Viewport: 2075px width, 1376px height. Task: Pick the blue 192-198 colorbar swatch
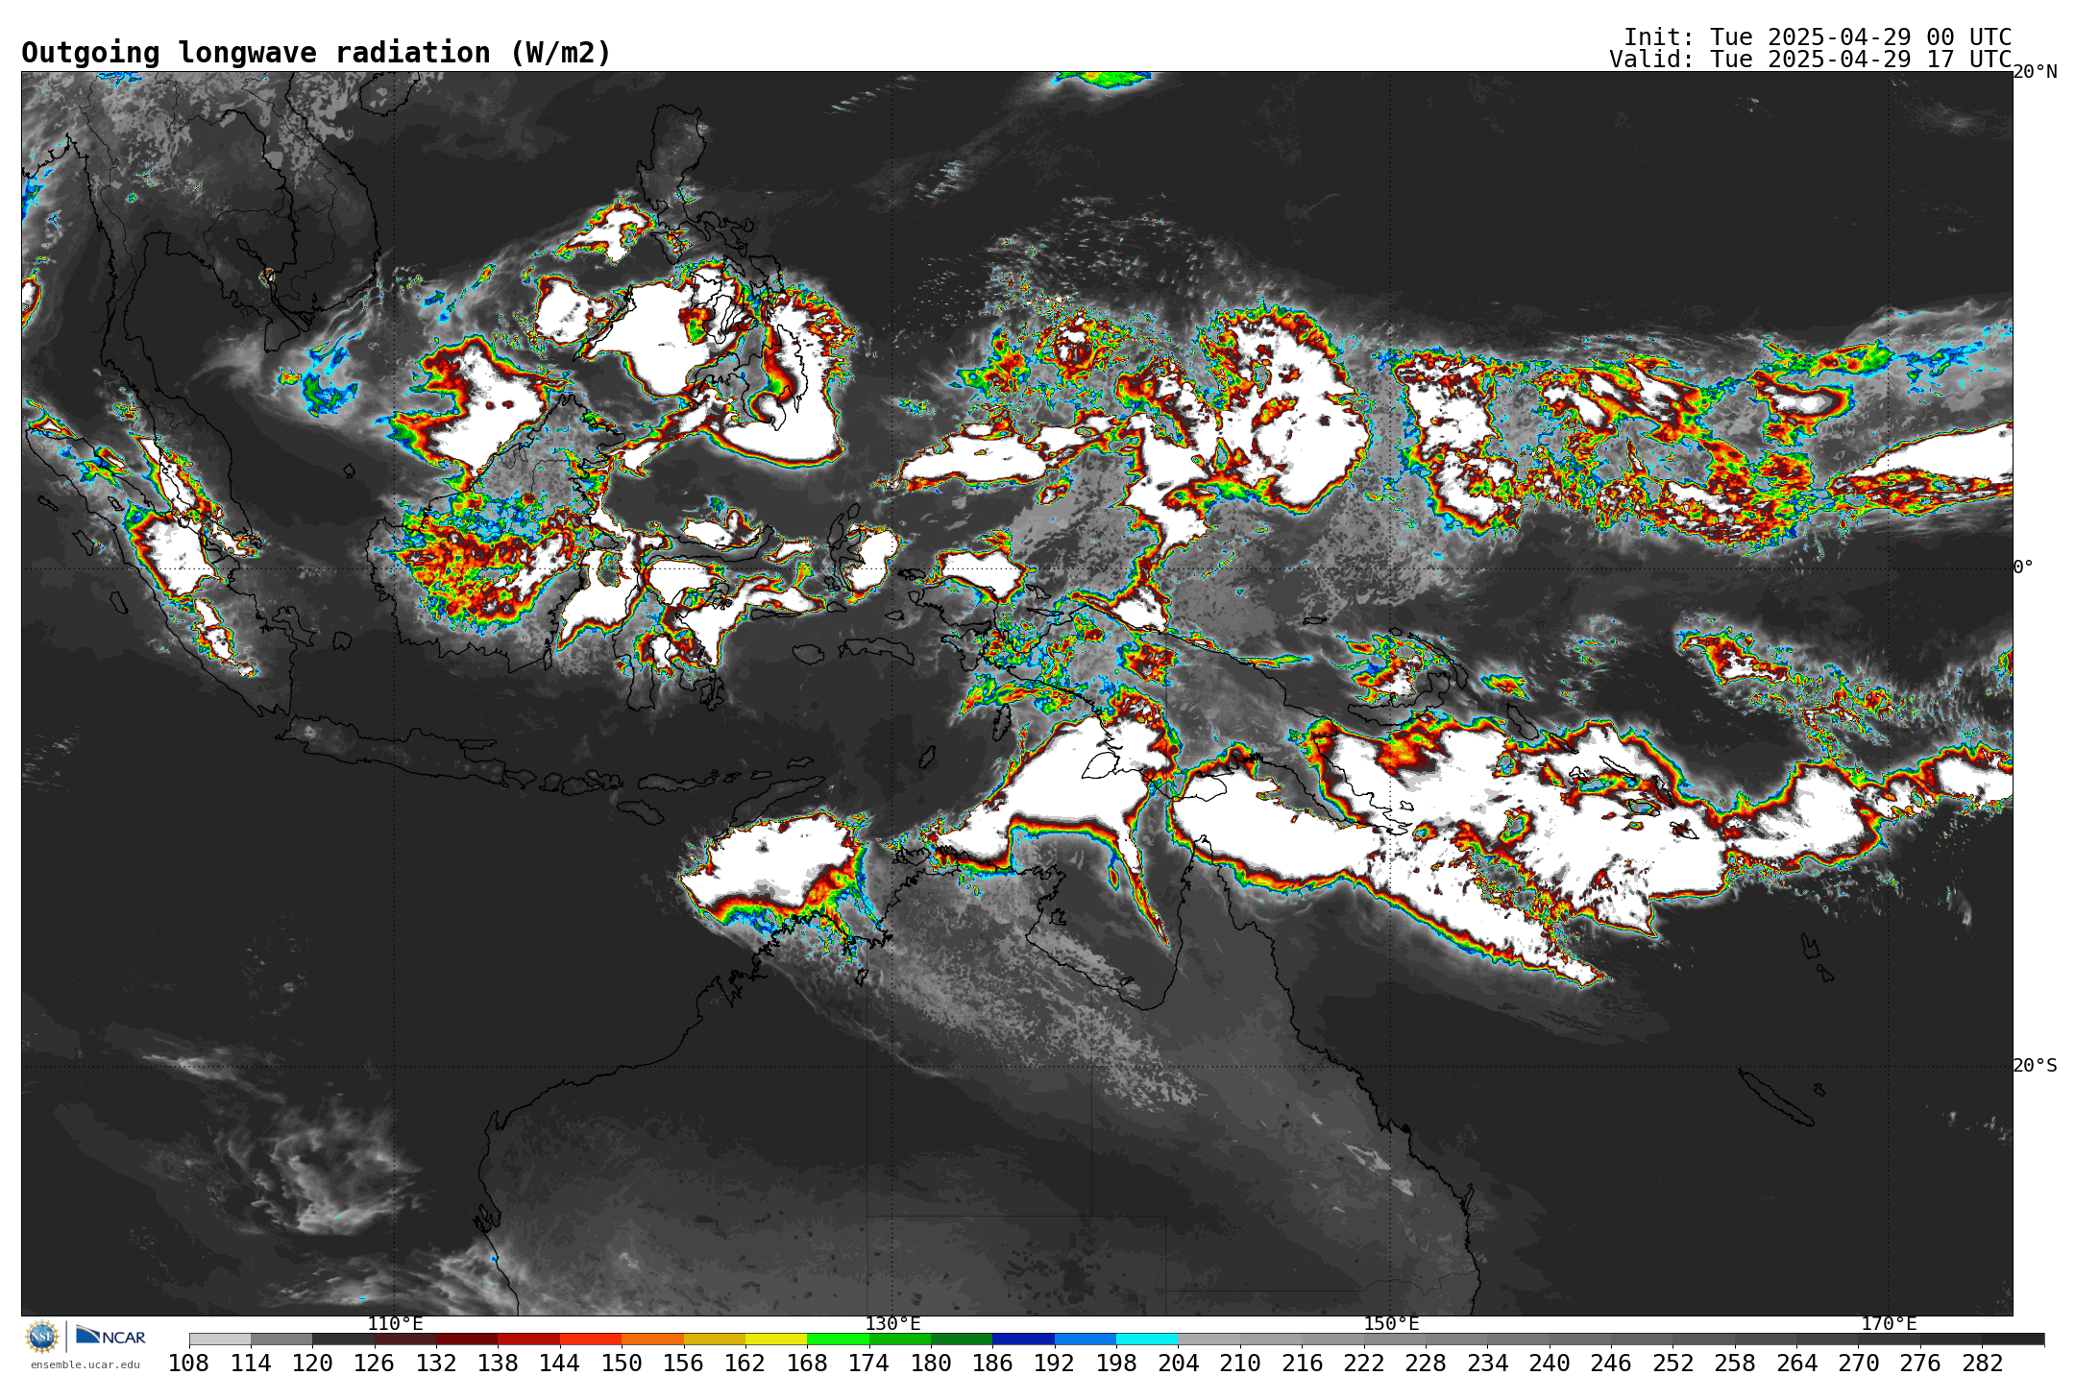tap(1086, 1340)
